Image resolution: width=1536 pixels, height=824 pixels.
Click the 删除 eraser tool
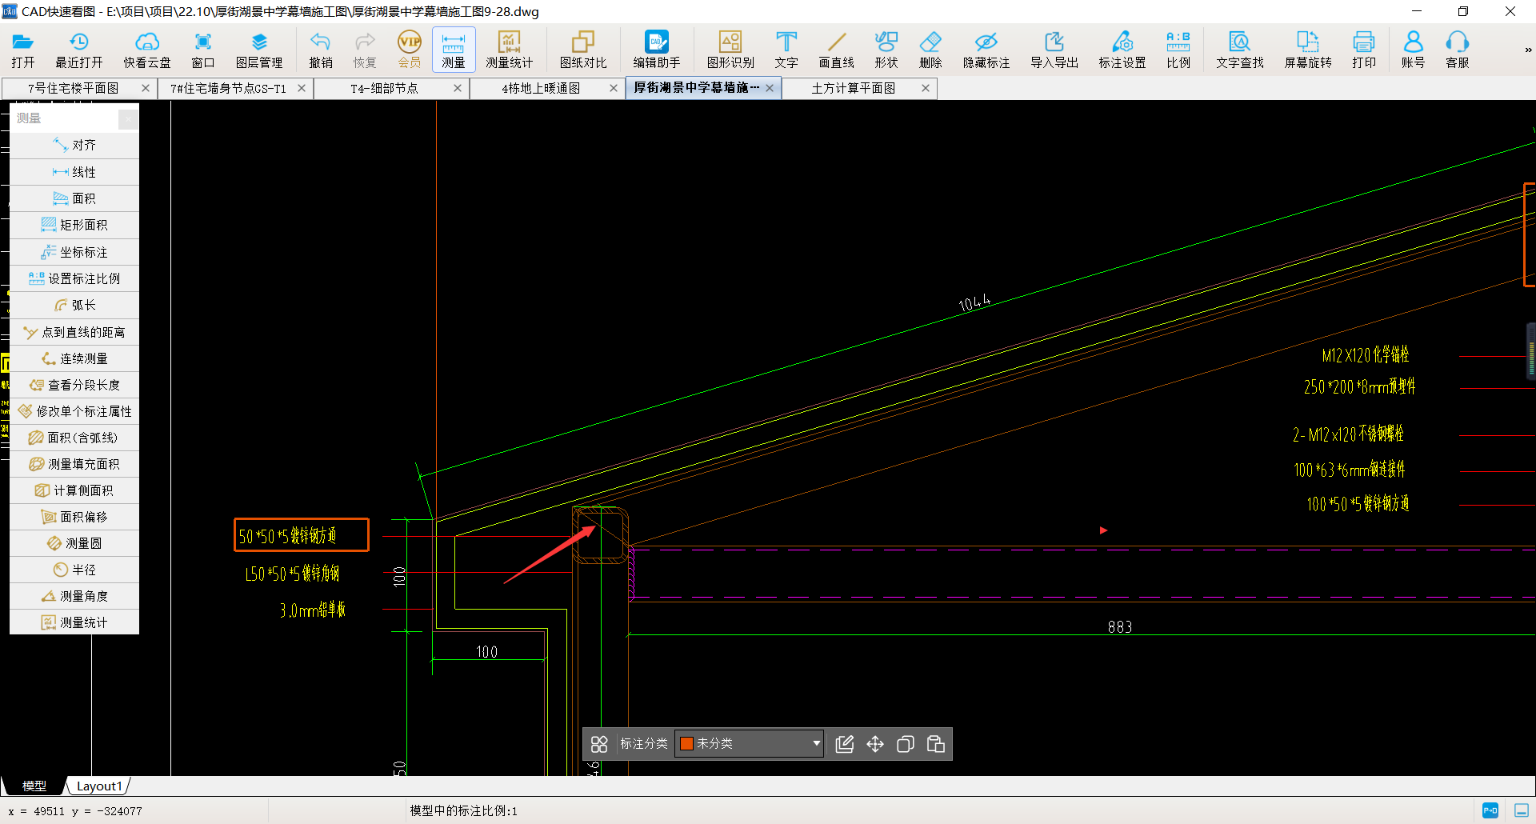930,50
